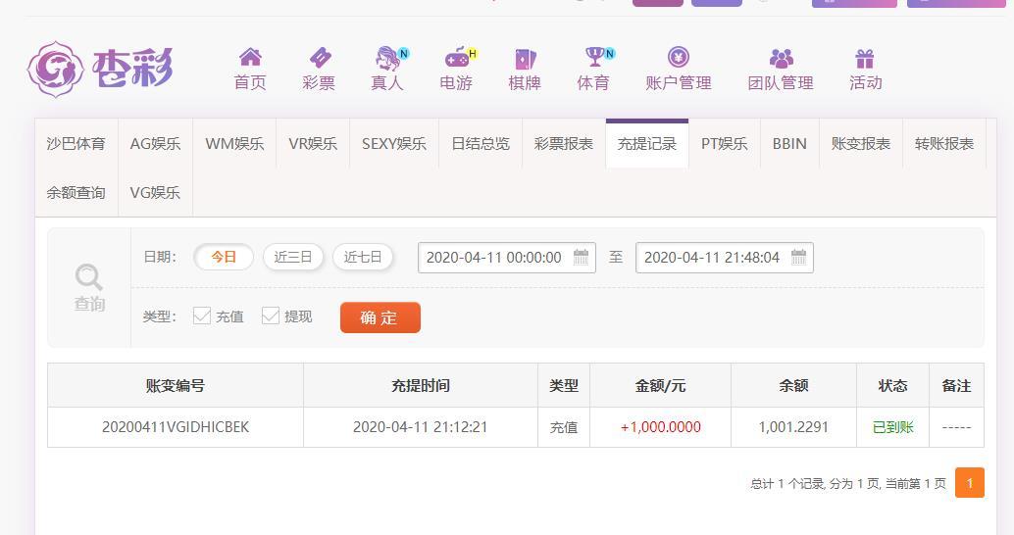Click the 充值 type cell in the record row
The height and width of the screenshot is (535, 1014).
pyautogui.click(x=564, y=427)
